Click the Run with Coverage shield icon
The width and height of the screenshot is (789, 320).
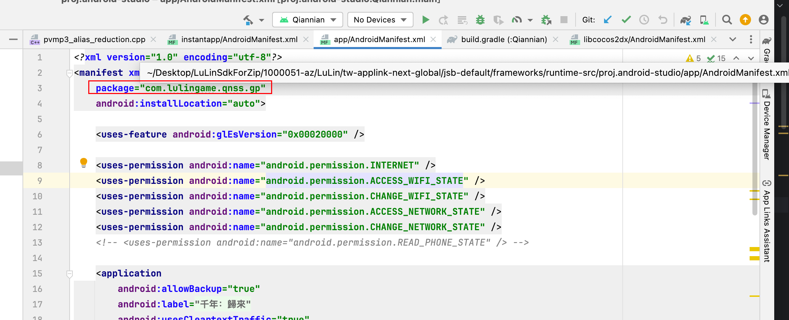tap(498, 20)
